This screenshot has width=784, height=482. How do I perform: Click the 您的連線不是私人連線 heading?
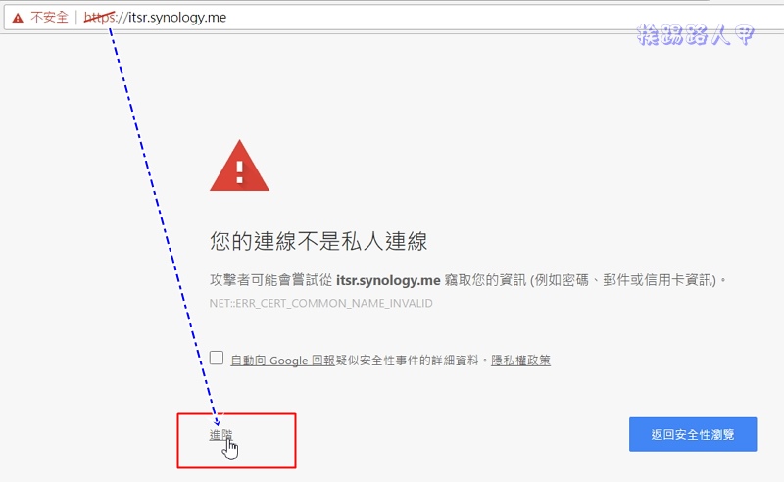(318, 241)
